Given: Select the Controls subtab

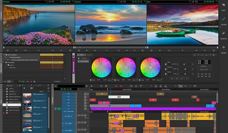Looking at the screenshot, I should pos(83,58).
